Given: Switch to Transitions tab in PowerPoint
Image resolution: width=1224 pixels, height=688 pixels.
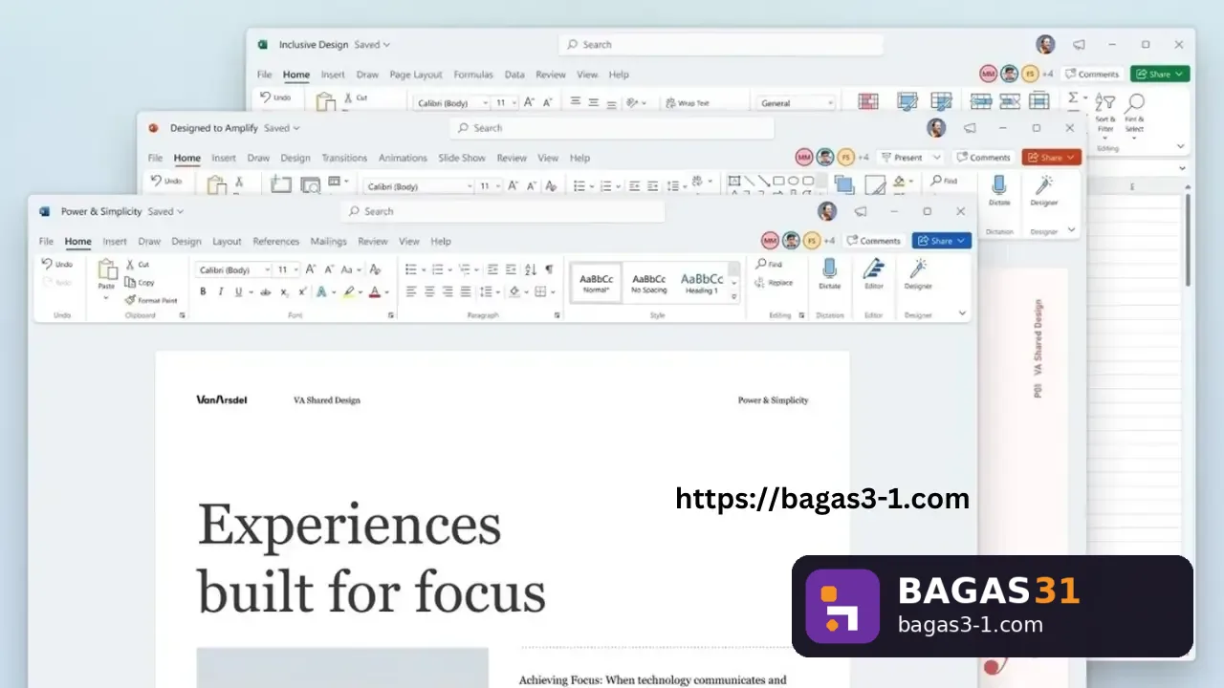Looking at the screenshot, I should [x=344, y=159].
